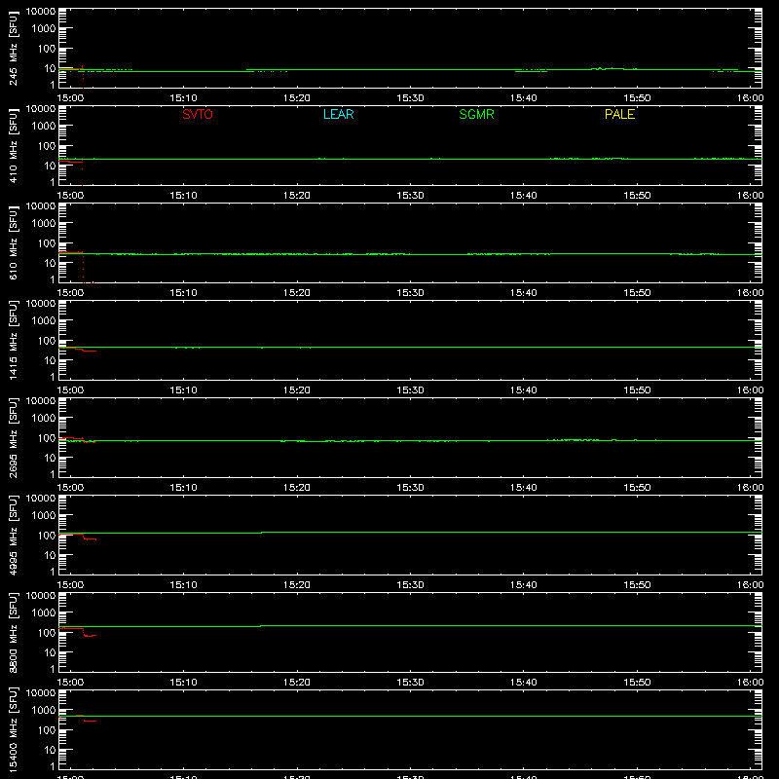Click the 100 flux tick on 245 MHz panel

pos(47,49)
